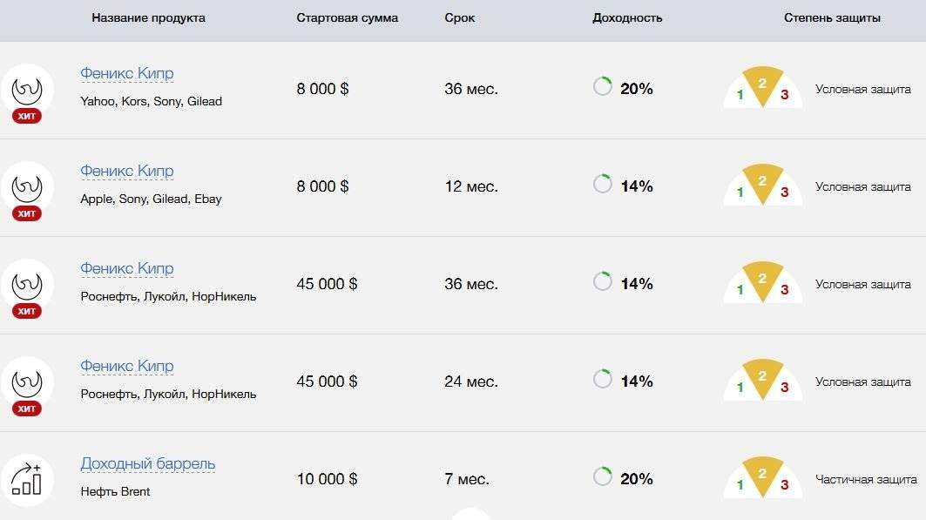The width and height of the screenshot is (926, 520).
Task: Open the Феникс Кипр link above Yahoo, Kors, Sony, Gilead
Action: coord(127,74)
